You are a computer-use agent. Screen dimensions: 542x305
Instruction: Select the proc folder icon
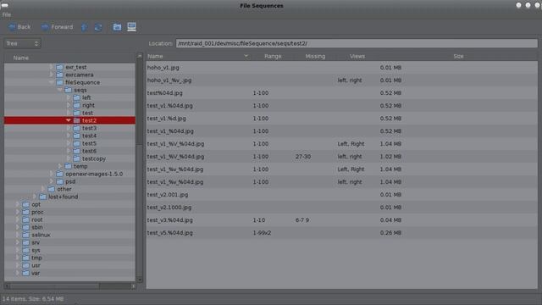click(26, 212)
